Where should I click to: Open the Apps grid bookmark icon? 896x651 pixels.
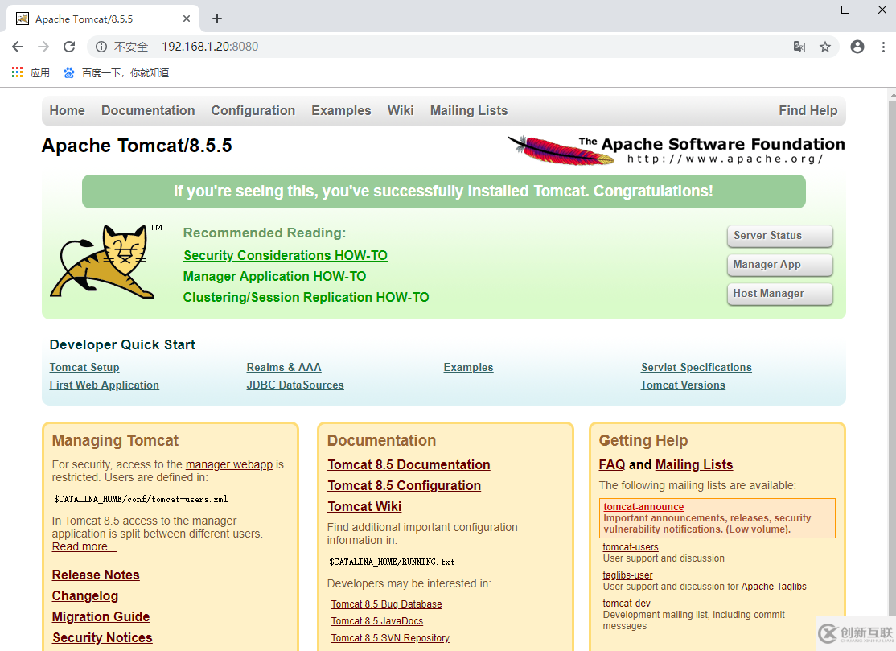point(18,72)
